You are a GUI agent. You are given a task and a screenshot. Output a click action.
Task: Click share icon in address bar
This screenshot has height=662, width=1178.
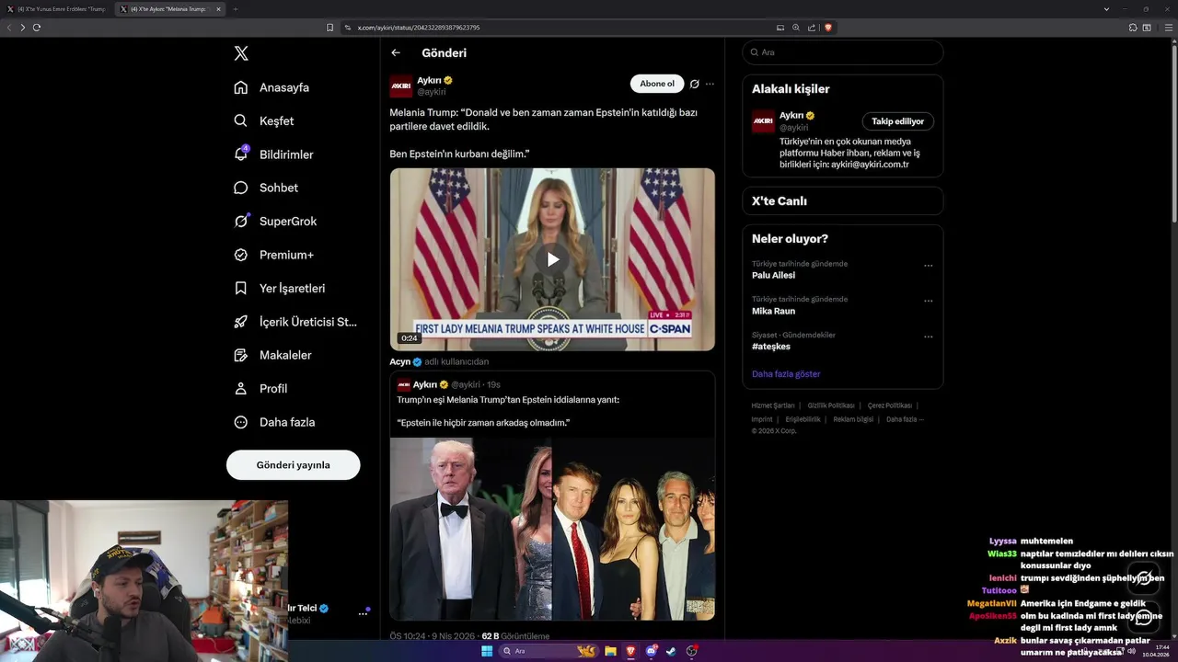[812, 28]
